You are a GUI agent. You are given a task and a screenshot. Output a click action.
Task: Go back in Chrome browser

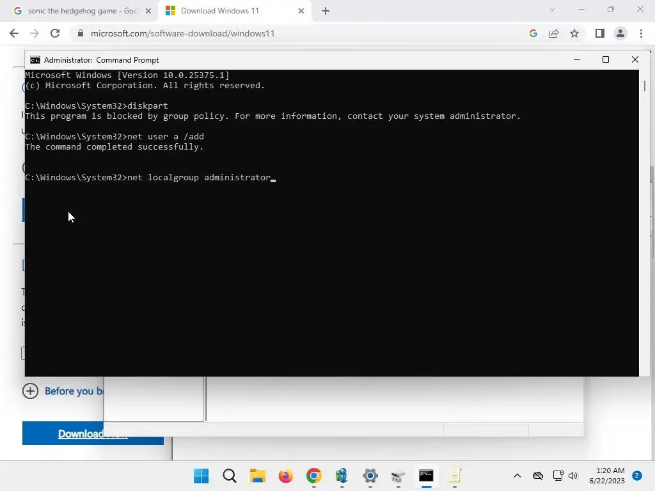pos(14,33)
